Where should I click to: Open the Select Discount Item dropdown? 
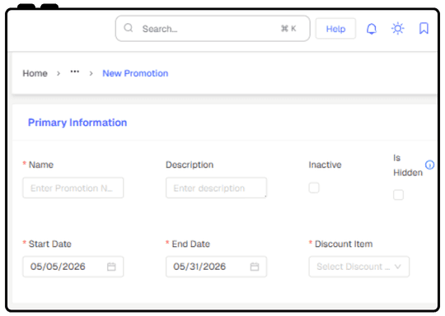359,267
